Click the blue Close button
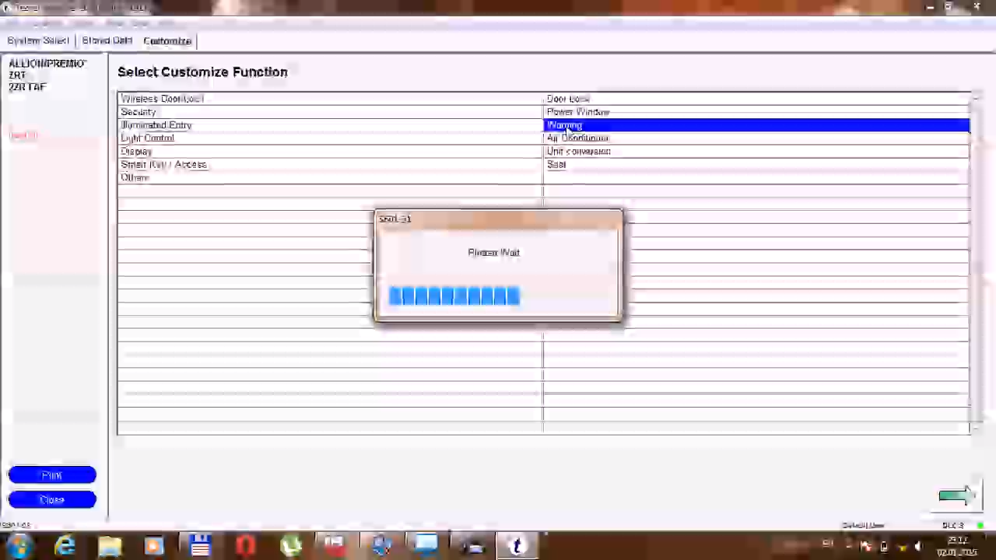Image resolution: width=996 pixels, height=560 pixels. click(x=52, y=499)
